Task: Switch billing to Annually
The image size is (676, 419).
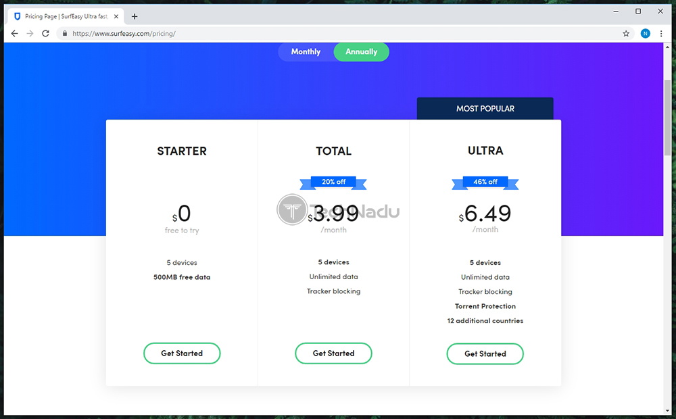Action: coord(361,52)
